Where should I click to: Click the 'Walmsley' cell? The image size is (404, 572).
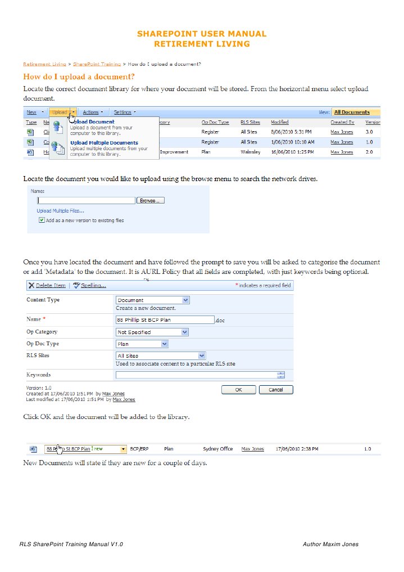click(x=250, y=152)
